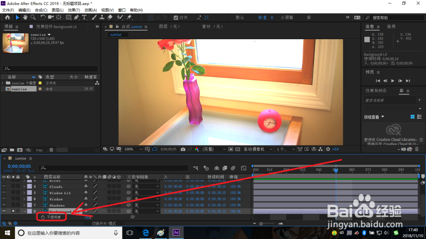Image resolution: width=426 pixels, height=239 pixels.
Task: Click label color swatch of Clouds layer
Action: coord(29,187)
